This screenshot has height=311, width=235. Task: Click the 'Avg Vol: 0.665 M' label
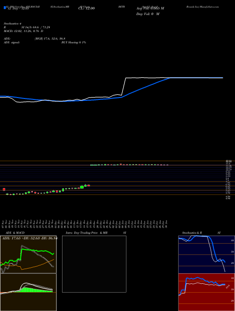pos(150,8)
